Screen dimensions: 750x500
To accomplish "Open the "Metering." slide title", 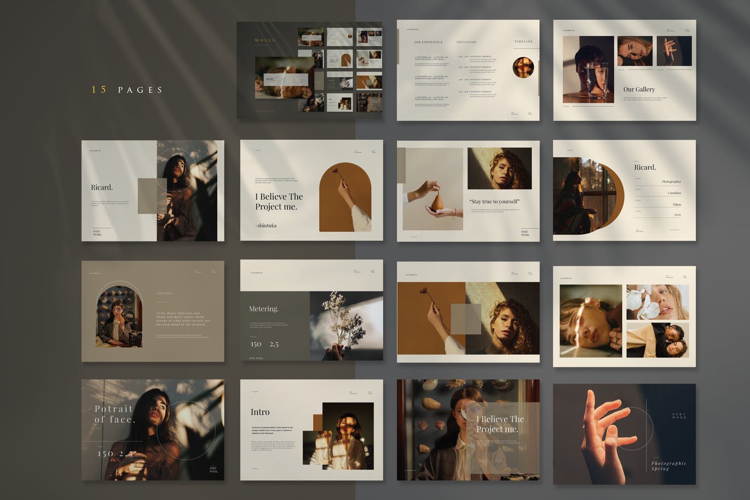I will pos(263,309).
